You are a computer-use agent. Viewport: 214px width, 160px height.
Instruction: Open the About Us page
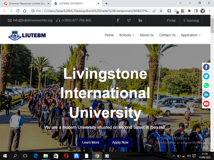pos(146,35)
